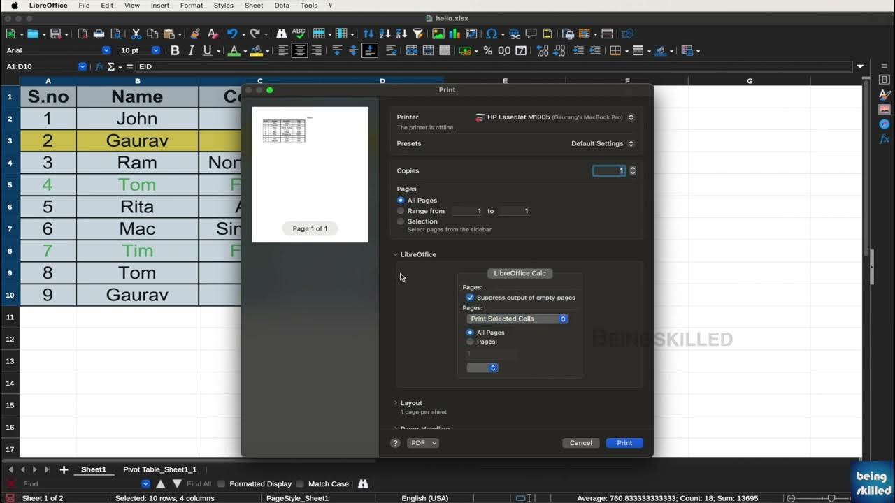Image resolution: width=895 pixels, height=503 pixels.
Task: Click the Print button in dialog
Action: 624,443
